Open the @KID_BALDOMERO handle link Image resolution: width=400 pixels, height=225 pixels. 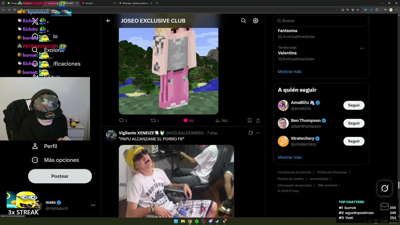185,133
